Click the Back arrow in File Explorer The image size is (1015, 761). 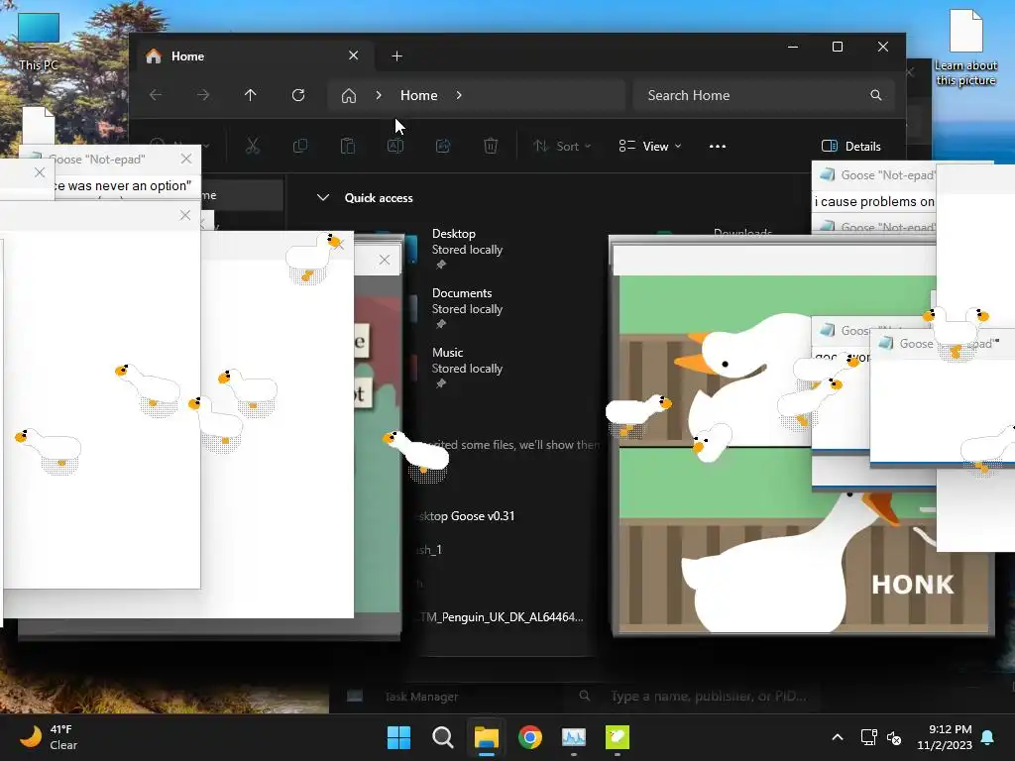pyautogui.click(x=156, y=95)
